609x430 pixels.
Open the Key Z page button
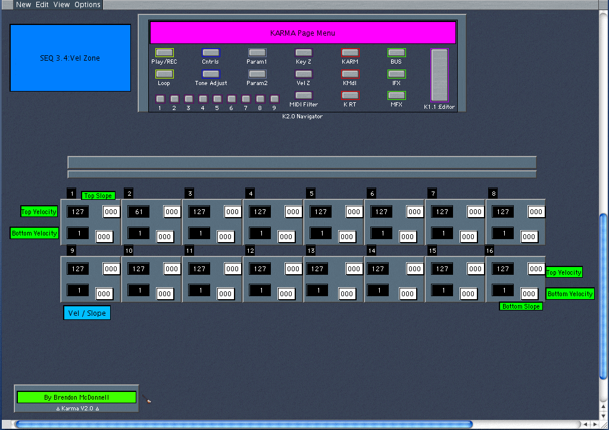(304, 53)
